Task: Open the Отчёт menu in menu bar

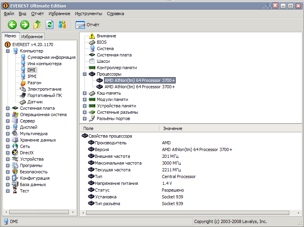Action: click(x=37, y=14)
